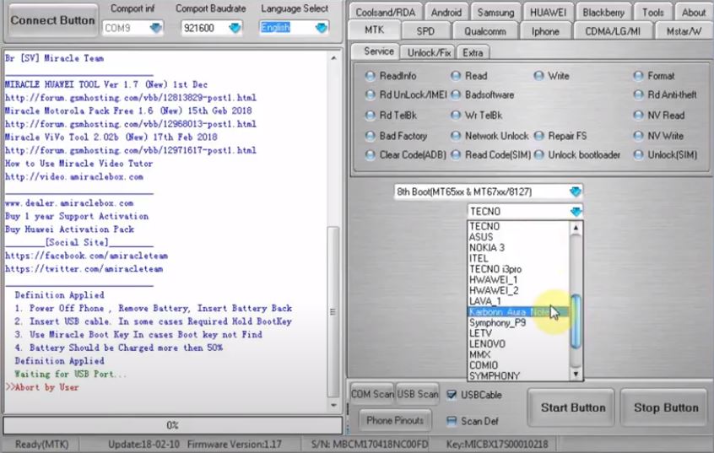The image size is (714, 453).
Task: Choose HWAWEI_2 from the list
Action: pos(519,290)
